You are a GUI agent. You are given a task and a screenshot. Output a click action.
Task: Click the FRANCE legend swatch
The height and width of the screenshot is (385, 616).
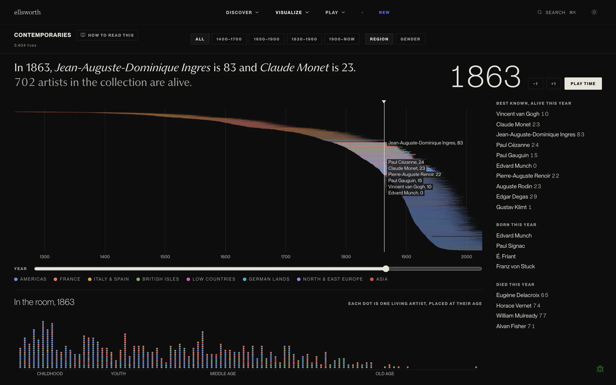coord(55,279)
